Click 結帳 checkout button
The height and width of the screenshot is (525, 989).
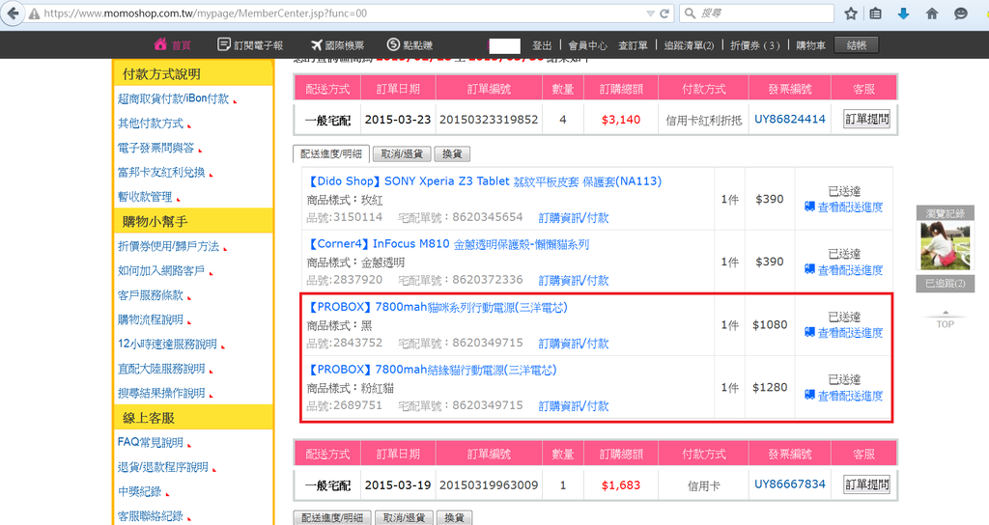(x=856, y=45)
